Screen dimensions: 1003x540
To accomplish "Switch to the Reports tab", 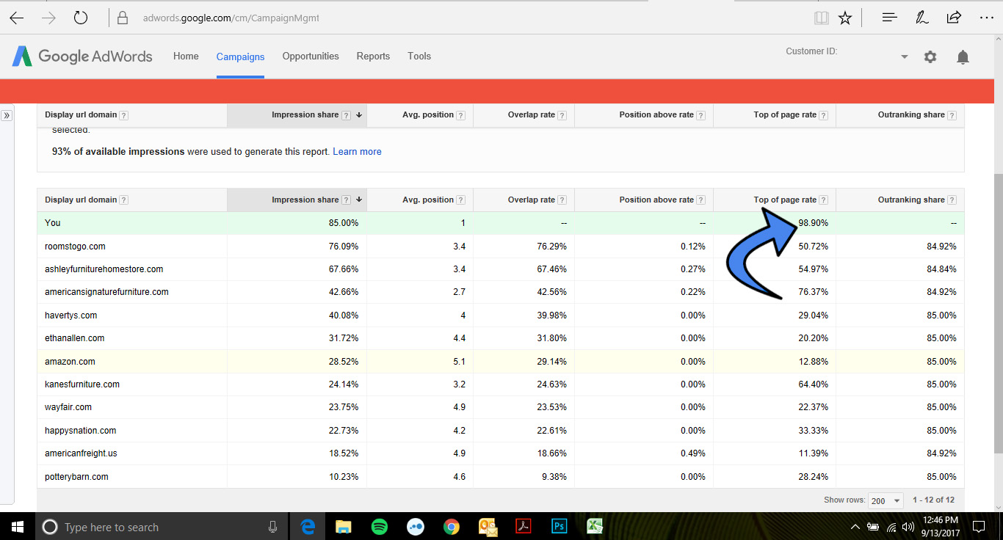I will pyautogui.click(x=373, y=56).
